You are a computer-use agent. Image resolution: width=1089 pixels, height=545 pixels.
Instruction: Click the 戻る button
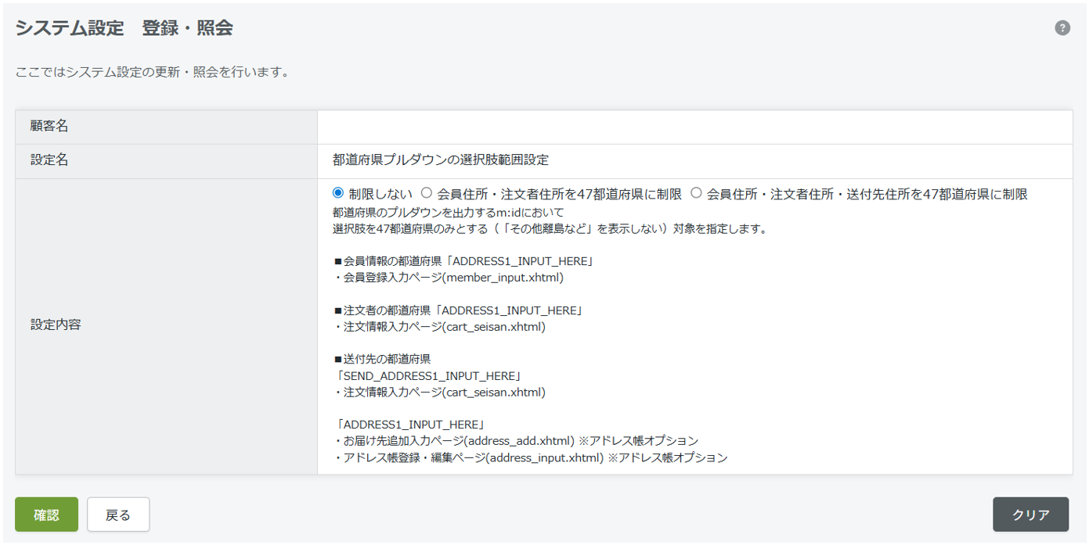click(x=118, y=515)
